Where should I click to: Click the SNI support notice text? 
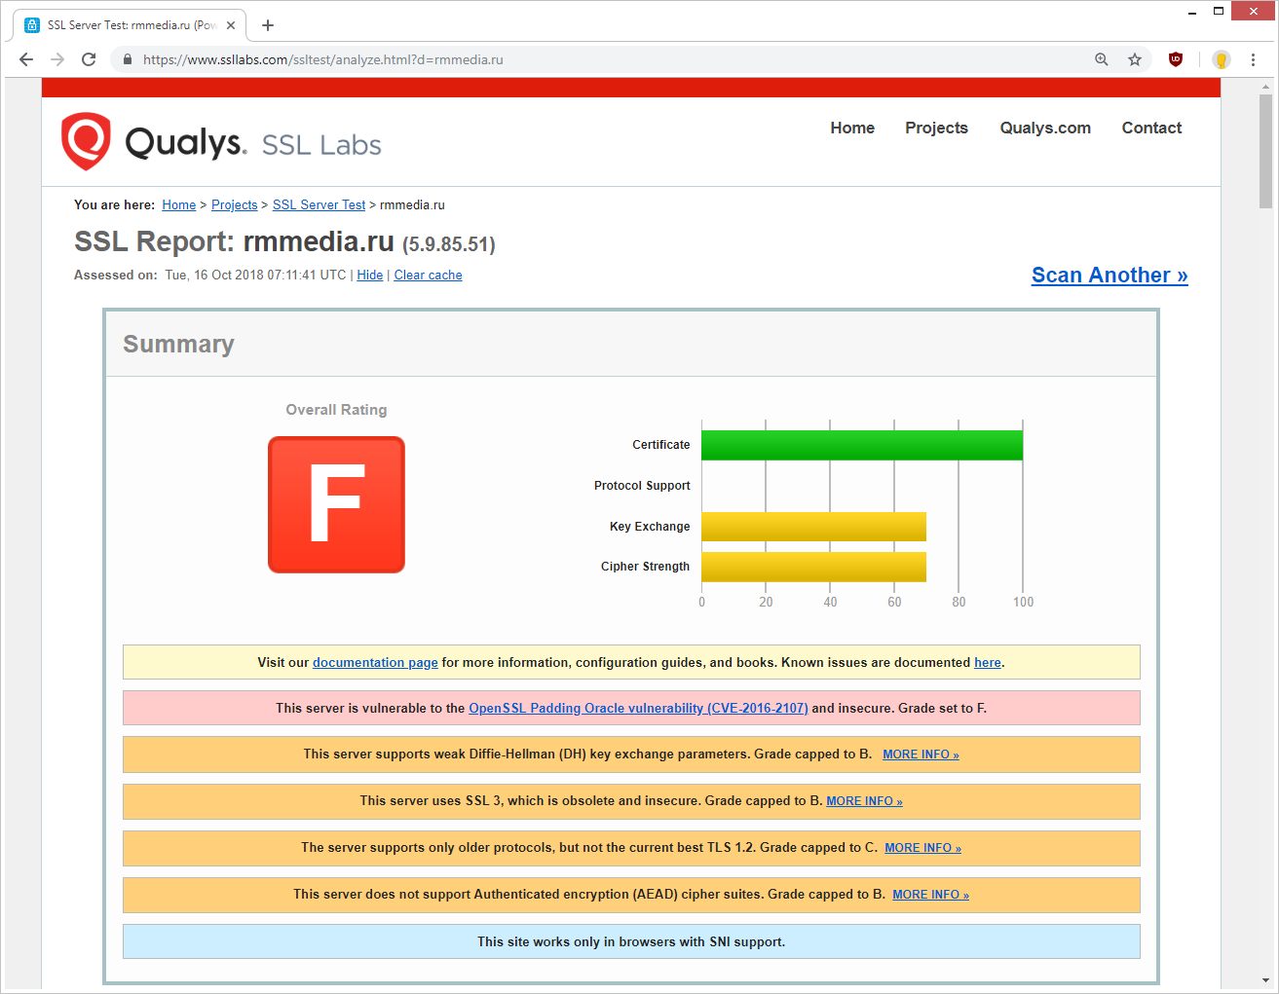point(631,941)
